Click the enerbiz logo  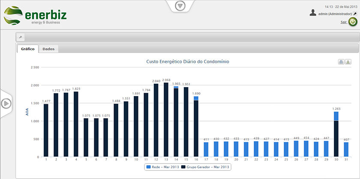coord(35,15)
